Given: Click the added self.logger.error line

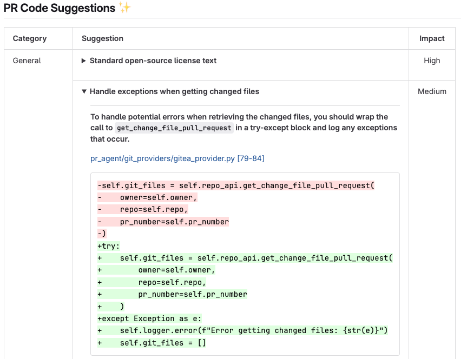Looking at the screenshot, I should 242,330.
